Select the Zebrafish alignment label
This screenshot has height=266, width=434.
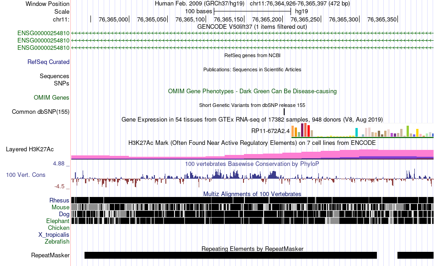[57, 241]
